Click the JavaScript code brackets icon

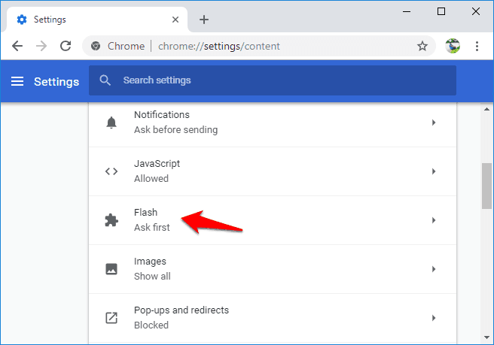pyautogui.click(x=111, y=171)
